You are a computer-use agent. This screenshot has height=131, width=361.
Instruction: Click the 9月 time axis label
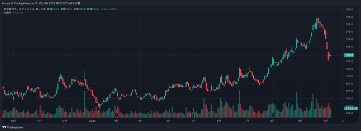(300, 121)
